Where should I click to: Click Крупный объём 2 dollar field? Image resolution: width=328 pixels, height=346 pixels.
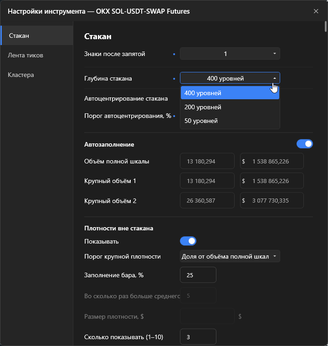[272, 200]
